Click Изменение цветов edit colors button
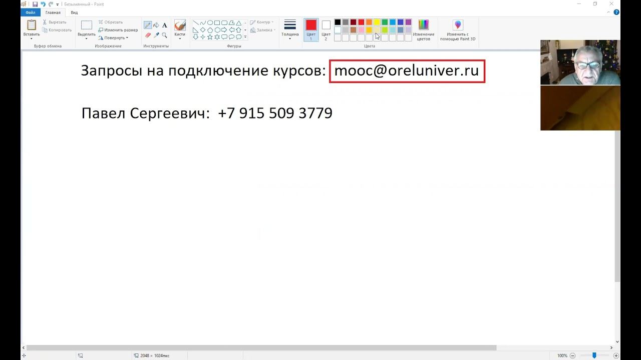Image resolution: width=641 pixels, height=360 pixels. pyautogui.click(x=424, y=30)
